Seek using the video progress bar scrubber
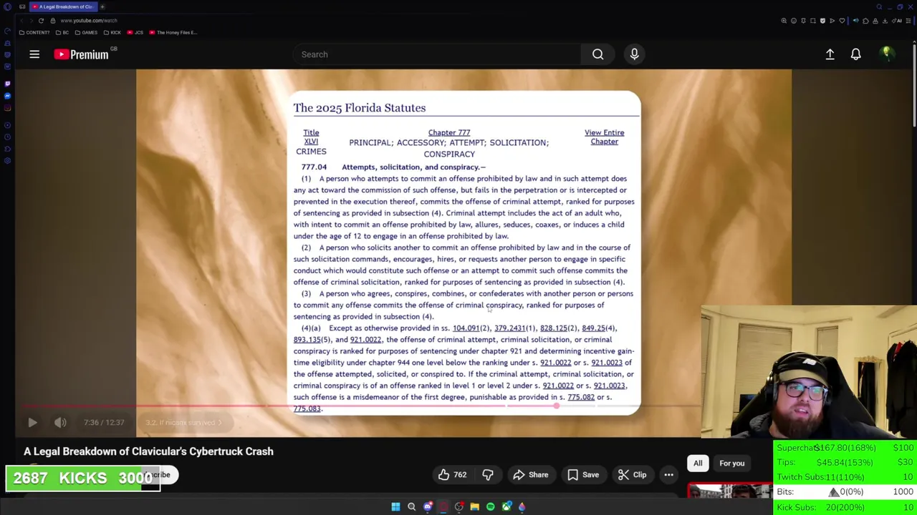This screenshot has width=917, height=515. click(x=556, y=406)
